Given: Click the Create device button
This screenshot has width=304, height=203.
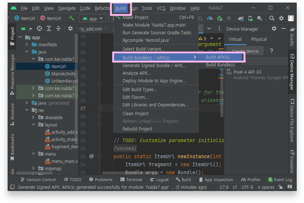Looking at the screenshot, I should (245, 51).
